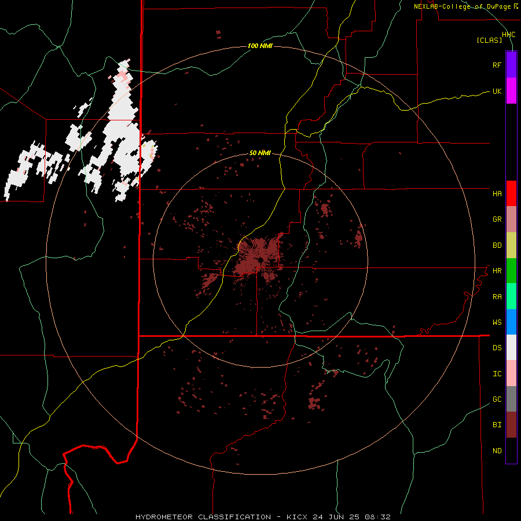Click the RF legend label
Screen dimensions: 521x521
click(x=497, y=65)
